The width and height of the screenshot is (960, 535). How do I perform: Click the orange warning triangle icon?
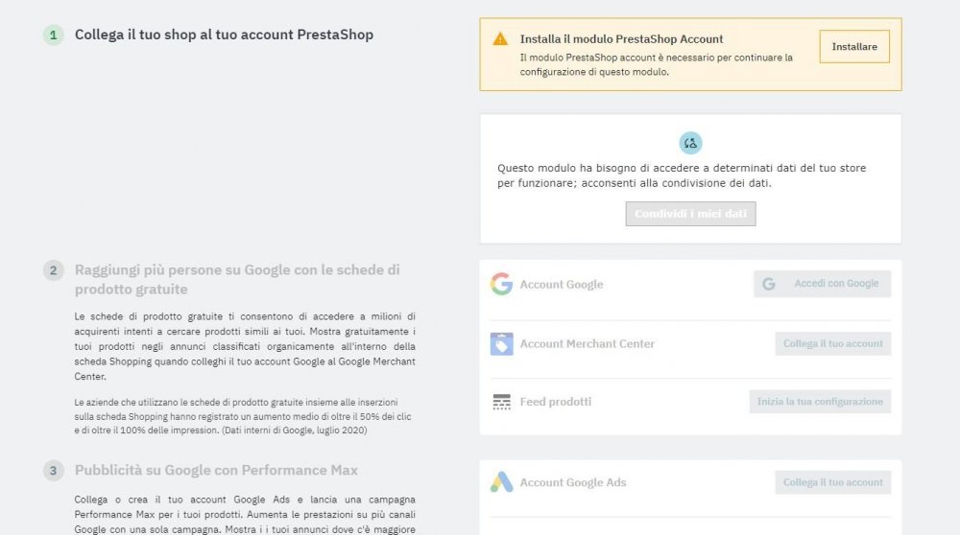pos(500,39)
